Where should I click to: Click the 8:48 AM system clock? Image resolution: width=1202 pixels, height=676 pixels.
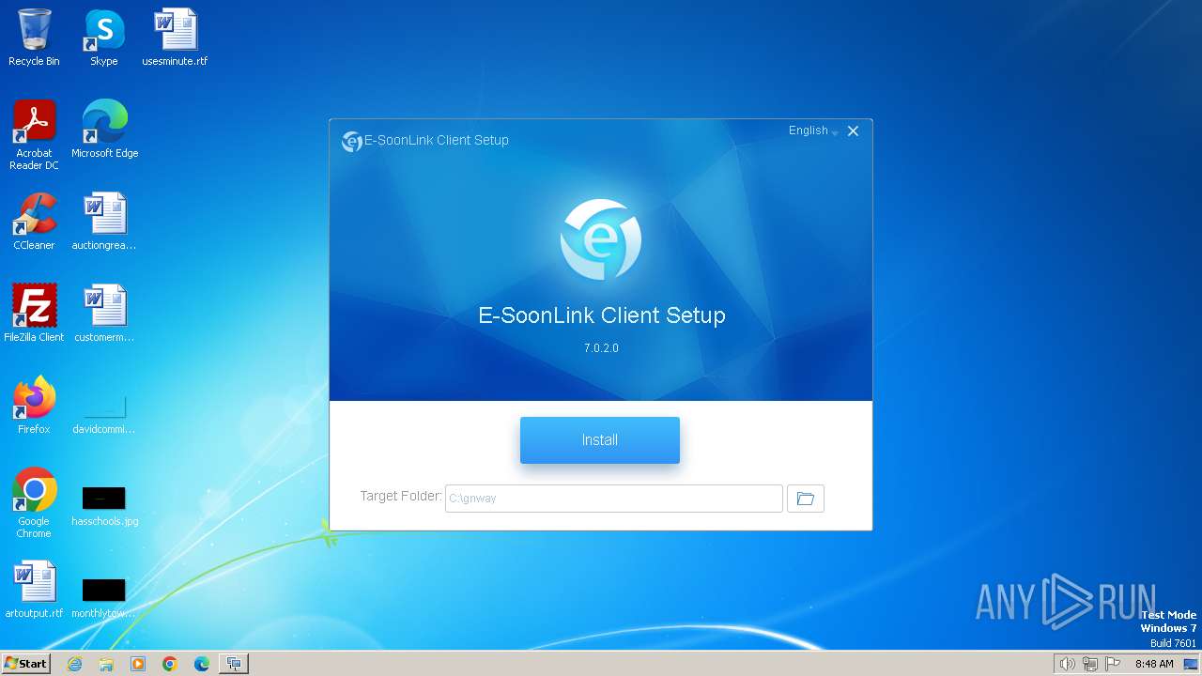(1153, 664)
